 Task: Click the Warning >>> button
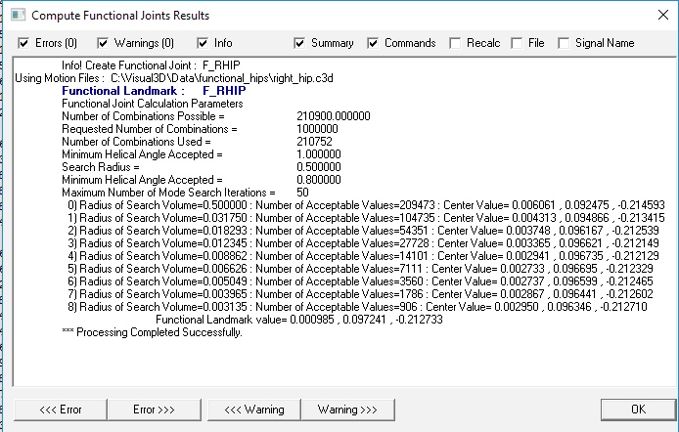(347, 410)
